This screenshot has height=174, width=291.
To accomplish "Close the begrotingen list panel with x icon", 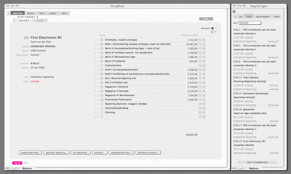I will click(x=234, y=11).
